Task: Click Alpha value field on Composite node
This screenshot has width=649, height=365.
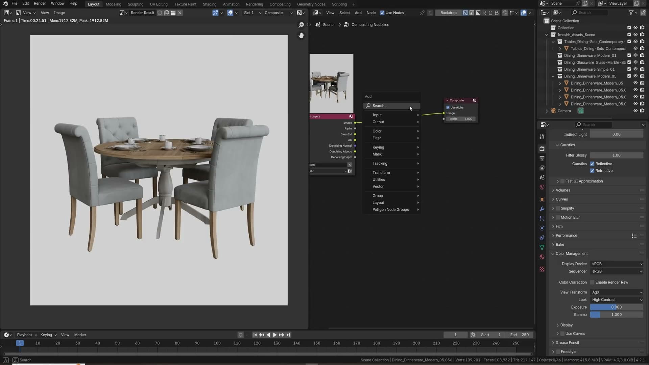Action: [461, 119]
